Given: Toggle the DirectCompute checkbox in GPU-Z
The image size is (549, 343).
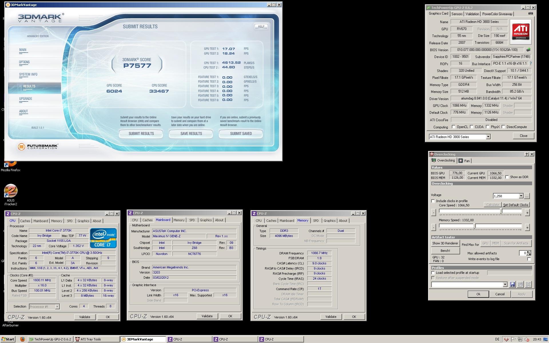Looking at the screenshot, I should coord(503,127).
